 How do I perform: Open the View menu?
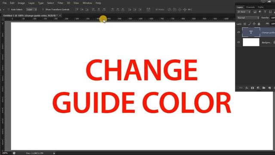pyautogui.click(x=76, y=3)
